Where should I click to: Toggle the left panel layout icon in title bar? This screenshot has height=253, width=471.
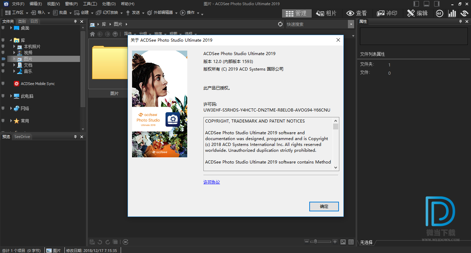417,4
